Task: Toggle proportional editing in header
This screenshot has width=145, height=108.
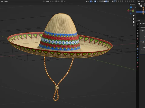Action: 62,1
